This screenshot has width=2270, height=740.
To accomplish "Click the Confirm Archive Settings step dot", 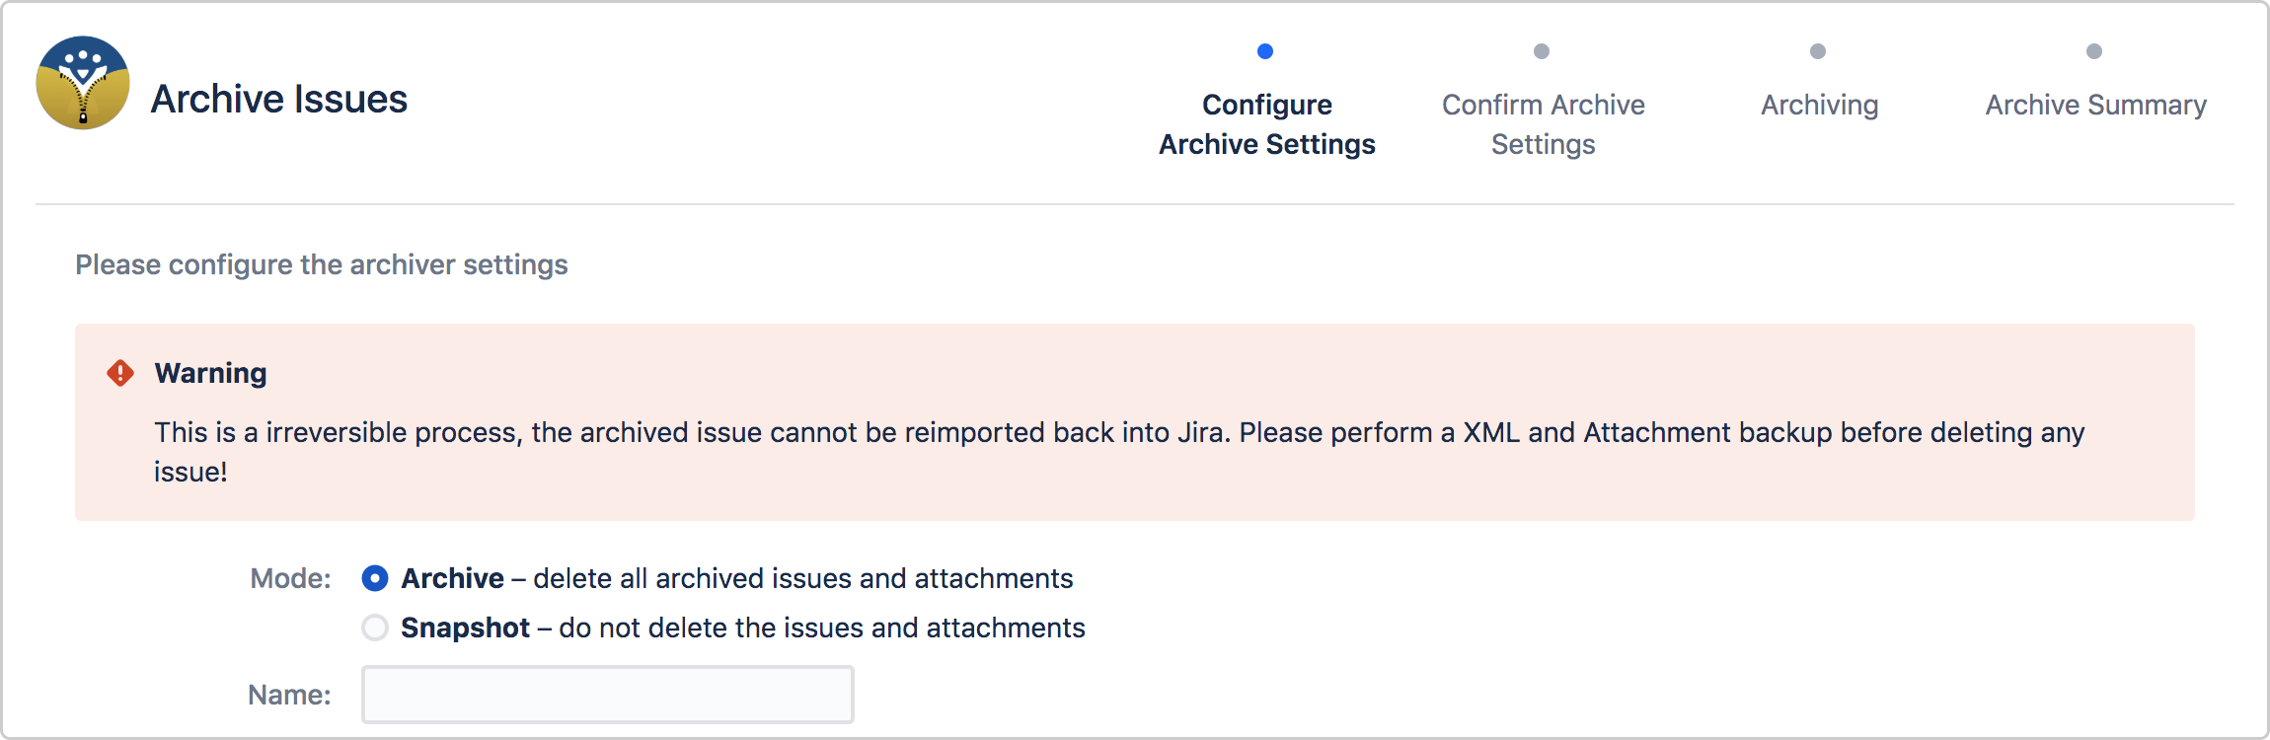I will click(1543, 51).
